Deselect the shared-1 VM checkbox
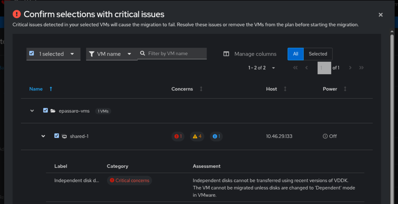 point(57,136)
